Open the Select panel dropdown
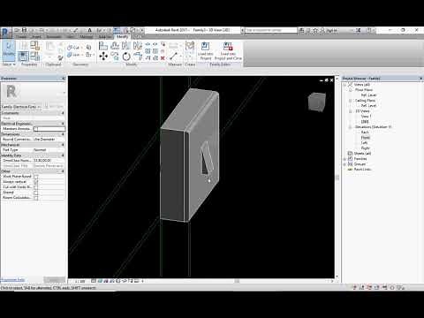The width and height of the screenshot is (424, 318). click(9, 64)
